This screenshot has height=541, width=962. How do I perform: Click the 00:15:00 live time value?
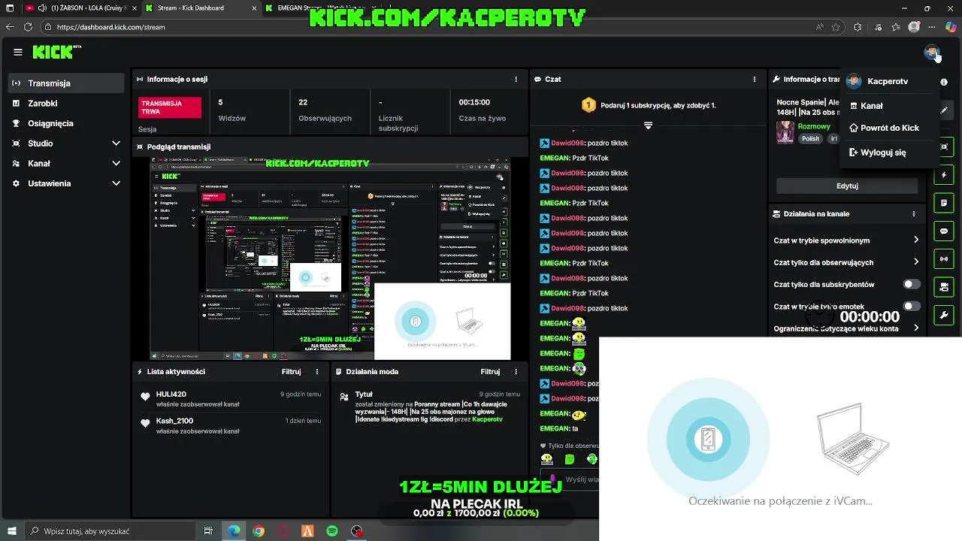474,102
